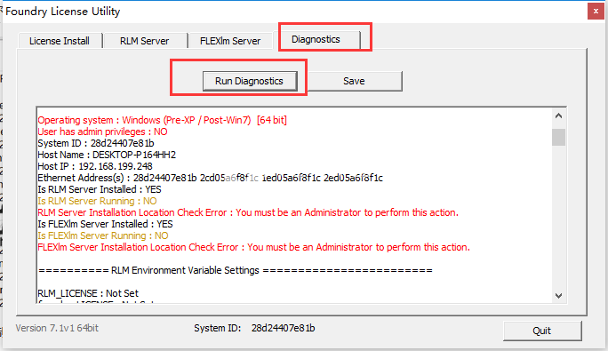Click the Ethernet Address(s) line
Image resolution: width=608 pixels, height=351 pixels.
click(210, 178)
